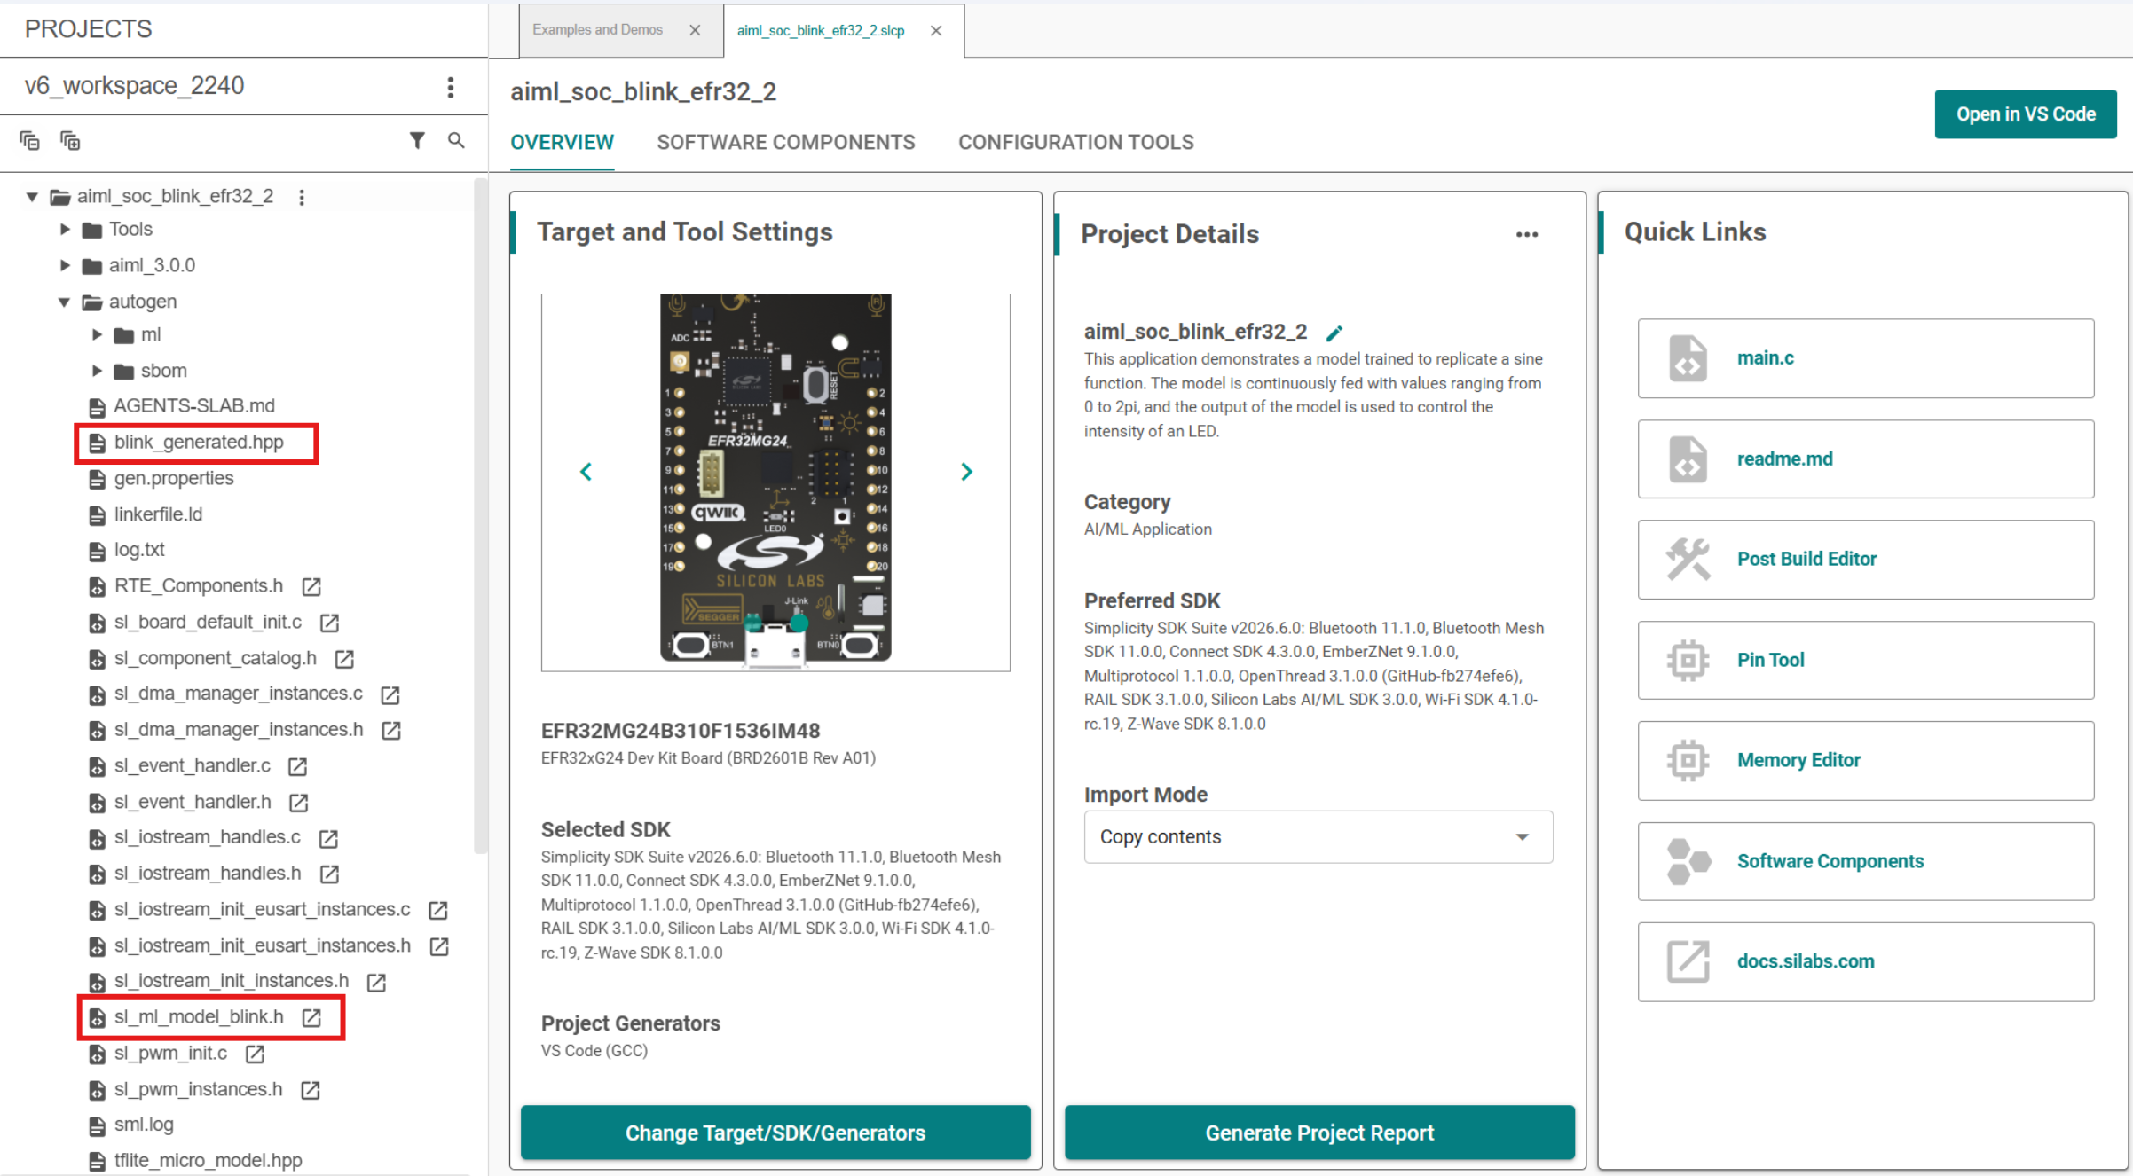The image size is (2133, 1176).
Task: Select AGENTS-SLAB.md file
Action: pyautogui.click(x=193, y=406)
